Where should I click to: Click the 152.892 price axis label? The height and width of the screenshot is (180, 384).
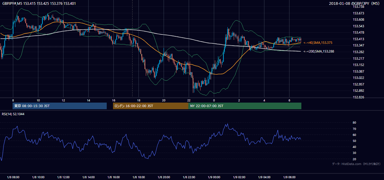pos(359,91)
